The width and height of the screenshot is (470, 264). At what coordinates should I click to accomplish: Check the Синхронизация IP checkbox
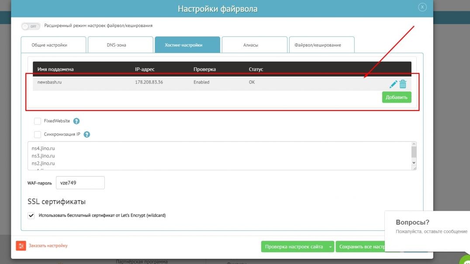click(38, 135)
